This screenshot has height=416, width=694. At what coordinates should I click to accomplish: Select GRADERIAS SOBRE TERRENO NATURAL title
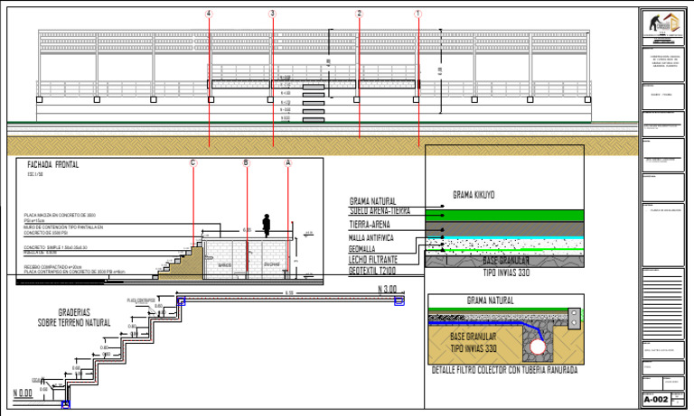[74, 318]
